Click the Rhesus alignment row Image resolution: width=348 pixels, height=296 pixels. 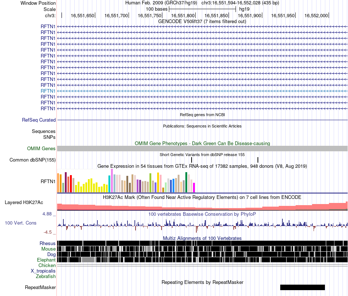203,243
